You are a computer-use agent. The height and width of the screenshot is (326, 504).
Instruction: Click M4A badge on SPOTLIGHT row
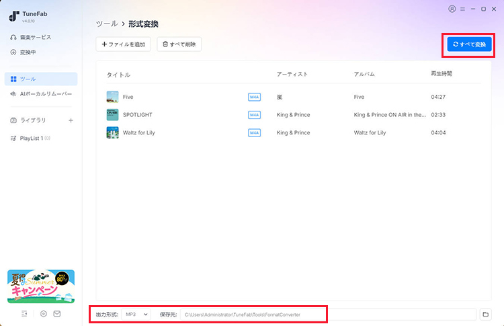[254, 115]
